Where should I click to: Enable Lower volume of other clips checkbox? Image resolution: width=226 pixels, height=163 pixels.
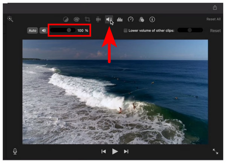(x=125, y=31)
